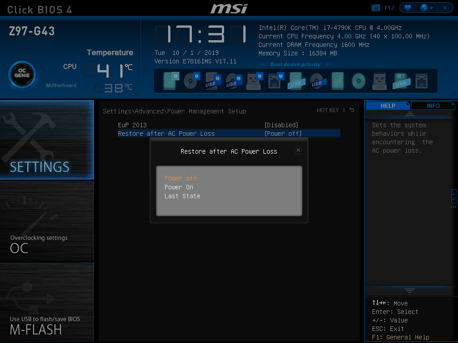Image resolution: width=458 pixels, height=343 pixels.
Task: Select legacy USB floppy boot icon
Action: coord(401,80)
